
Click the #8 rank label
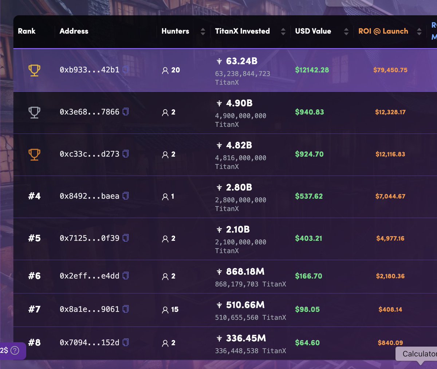pos(34,342)
